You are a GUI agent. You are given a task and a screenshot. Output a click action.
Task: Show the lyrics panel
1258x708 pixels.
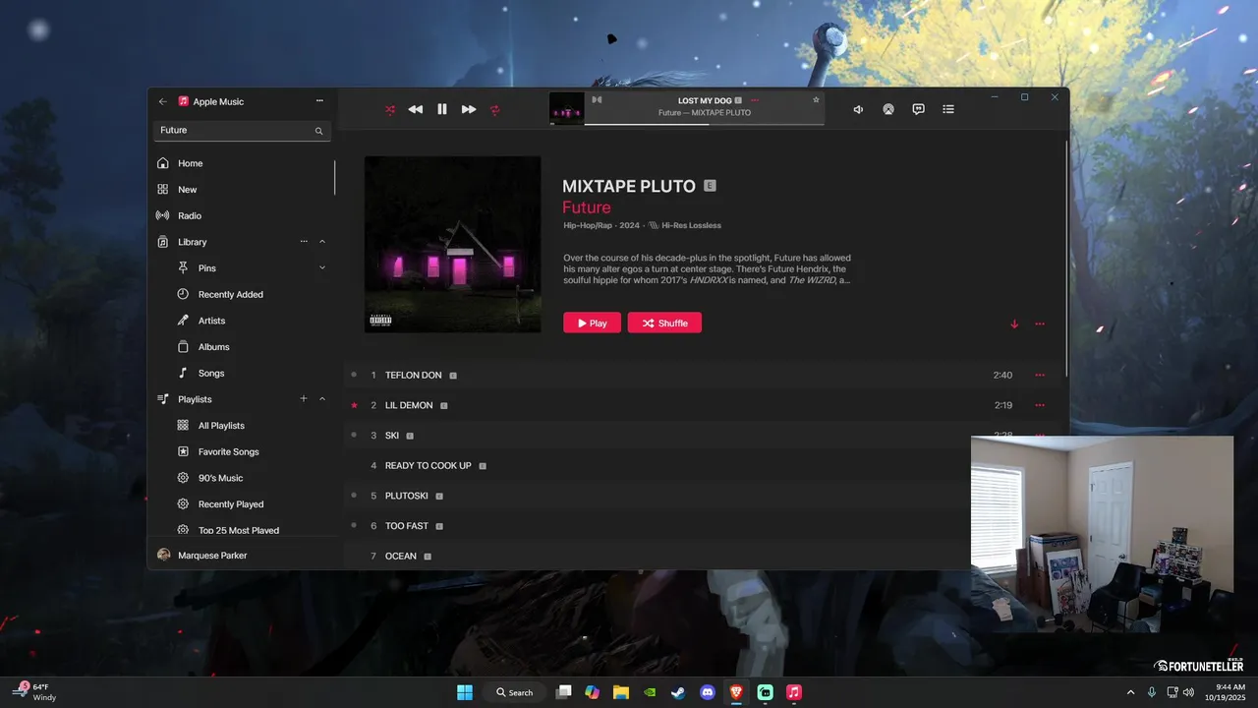pyautogui.click(x=918, y=109)
